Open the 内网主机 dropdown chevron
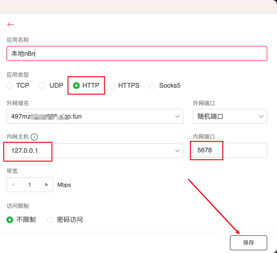The width and height of the screenshot is (277, 253). click(177, 151)
